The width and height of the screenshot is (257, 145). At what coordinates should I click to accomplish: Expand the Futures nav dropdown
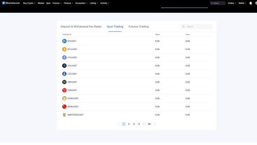pos(57,3)
